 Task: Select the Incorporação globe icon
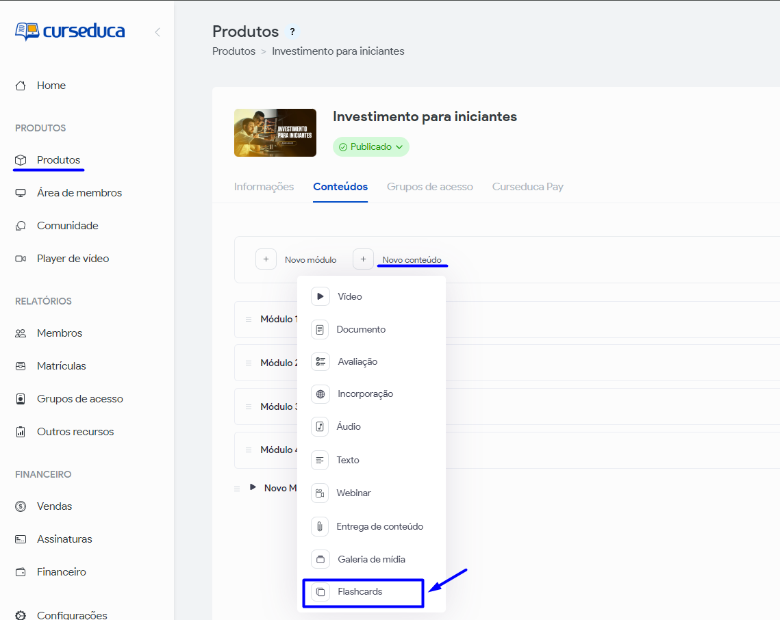click(x=320, y=394)
